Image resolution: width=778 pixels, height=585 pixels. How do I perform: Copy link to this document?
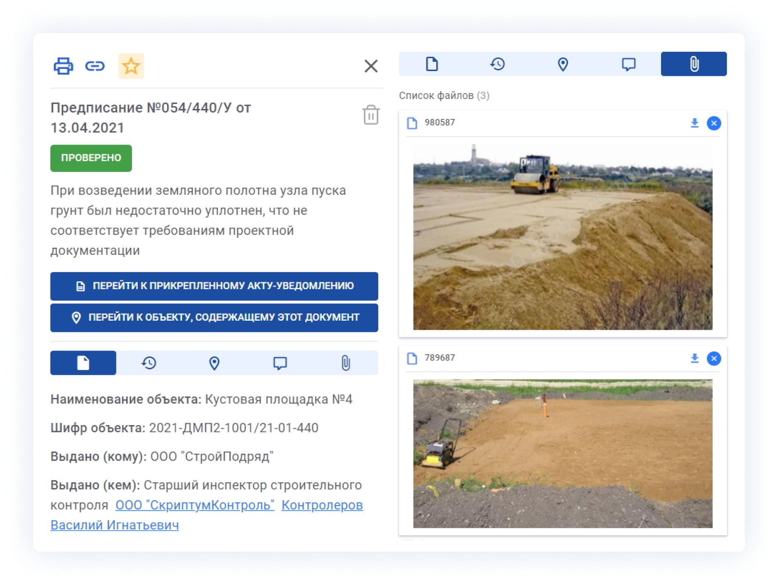[x=95, y=66]
